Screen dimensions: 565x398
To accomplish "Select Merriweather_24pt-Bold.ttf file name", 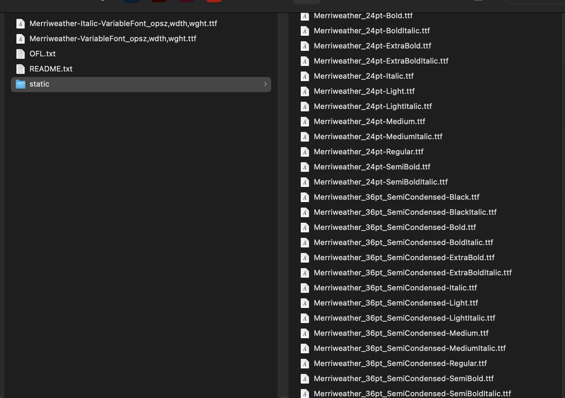I will tap(363, 15).
